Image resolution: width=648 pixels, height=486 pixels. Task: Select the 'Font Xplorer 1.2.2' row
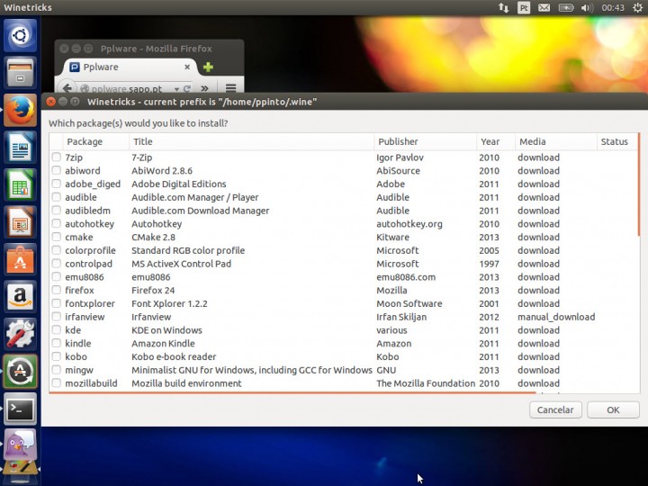pyautogui.click(x=344, y=303)
